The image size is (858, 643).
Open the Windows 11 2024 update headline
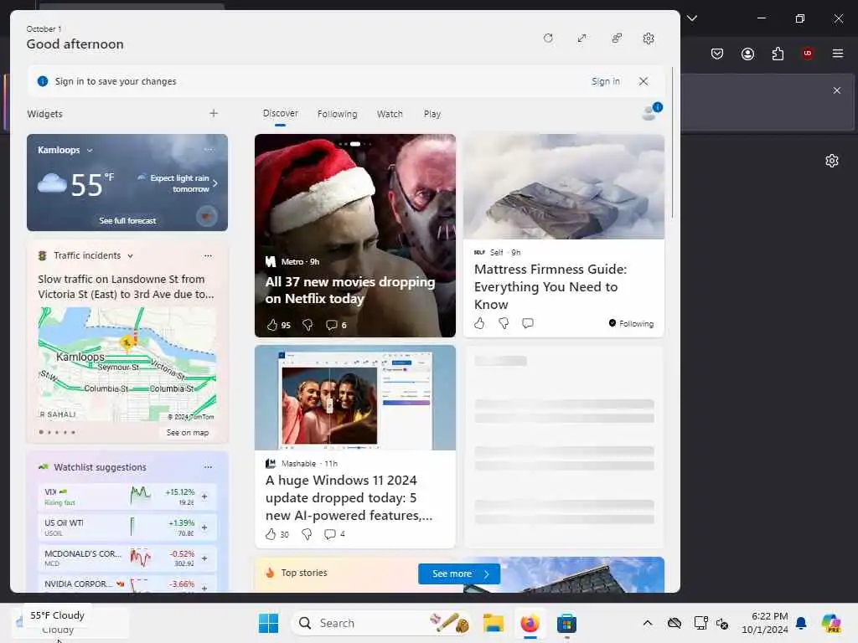[x=349, y=497]
